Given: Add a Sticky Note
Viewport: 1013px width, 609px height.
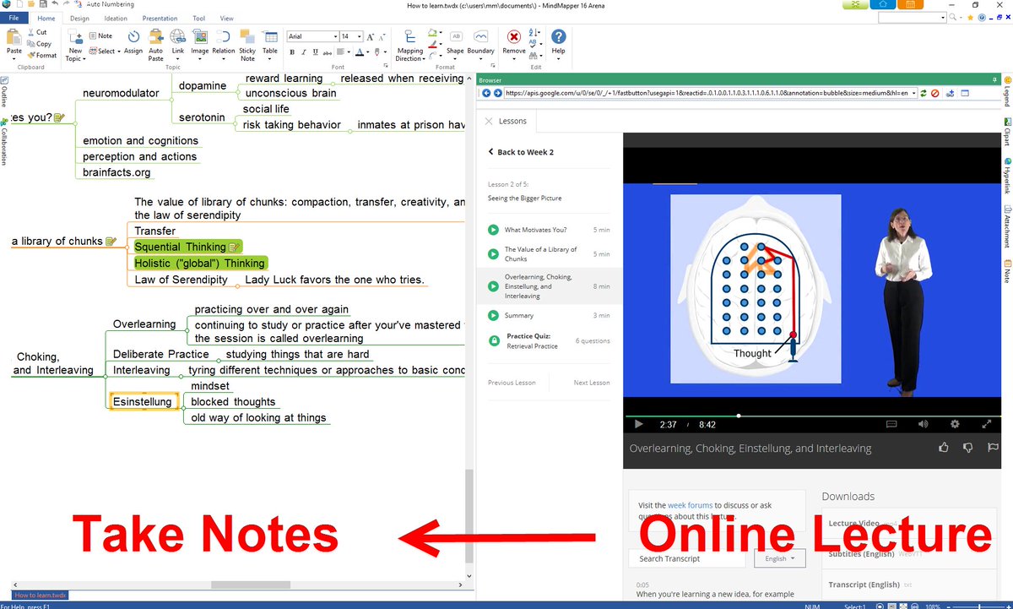Looking at the screenshot, I should 247,45.
